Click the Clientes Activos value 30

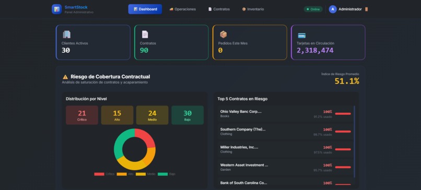pyautogui.click(x=66, y=50)
